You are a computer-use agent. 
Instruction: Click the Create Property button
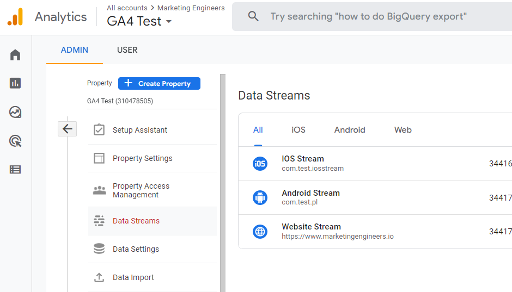160,83
